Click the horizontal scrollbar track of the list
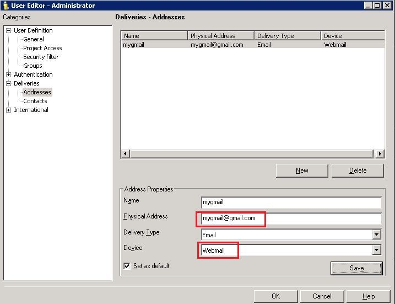The height and width of the screenshot is (304, 395). click(x=251, y=153)
